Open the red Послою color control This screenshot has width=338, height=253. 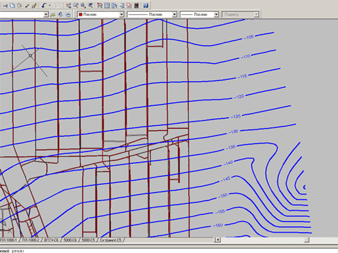coord(101,14)
